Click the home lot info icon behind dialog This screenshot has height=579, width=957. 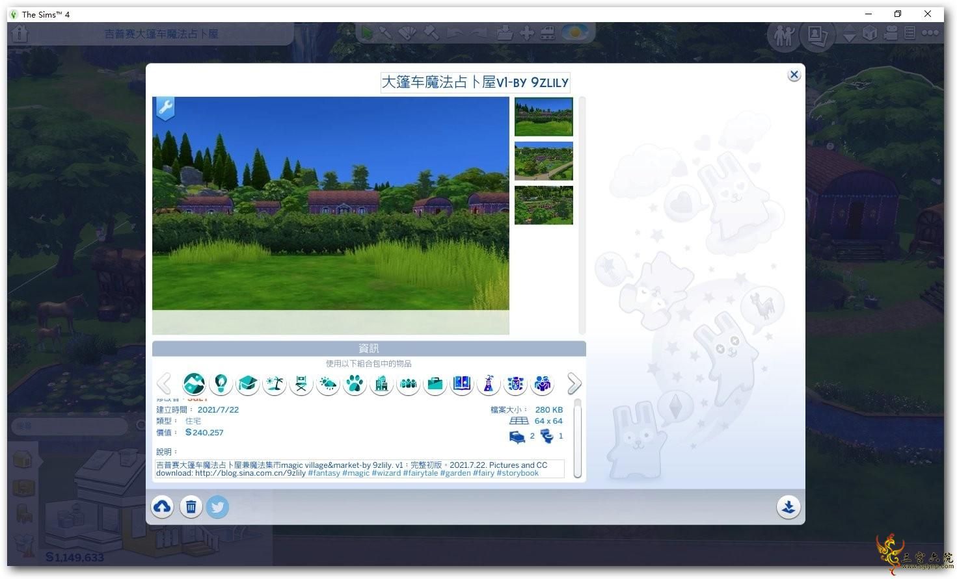click(20, 34)
